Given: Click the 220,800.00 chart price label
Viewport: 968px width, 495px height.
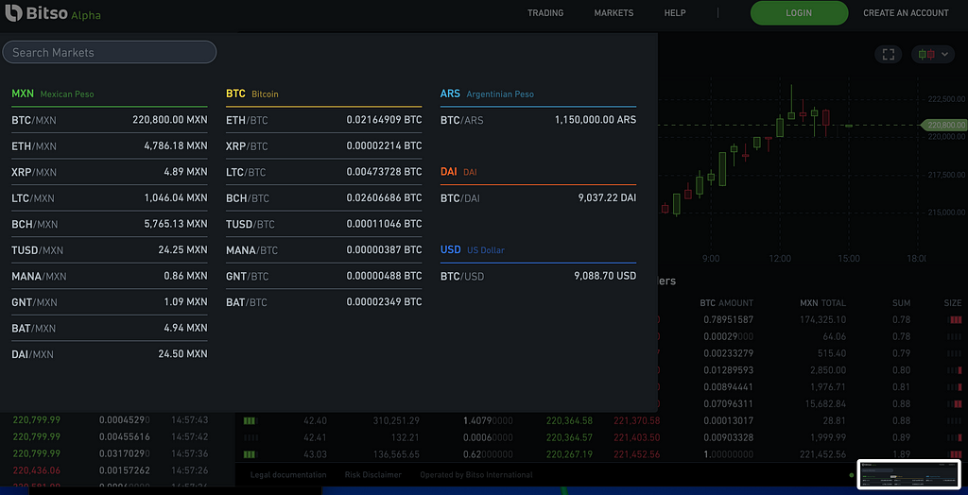Looking at the screenshot, I should click(943, 126).
